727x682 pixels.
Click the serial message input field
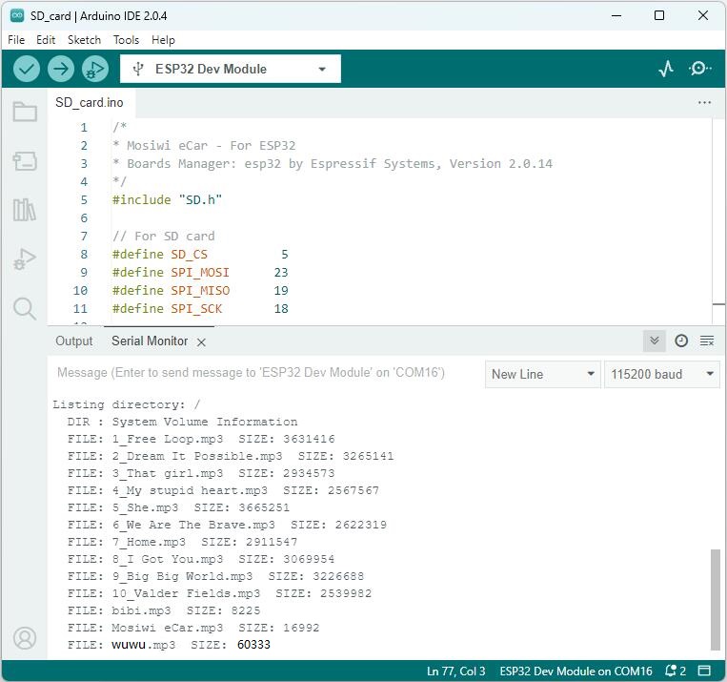(x=266, y=373)
